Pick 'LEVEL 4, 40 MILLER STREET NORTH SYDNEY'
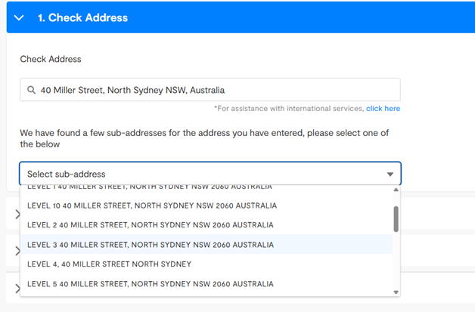475x312 pixels. point(206,264)
